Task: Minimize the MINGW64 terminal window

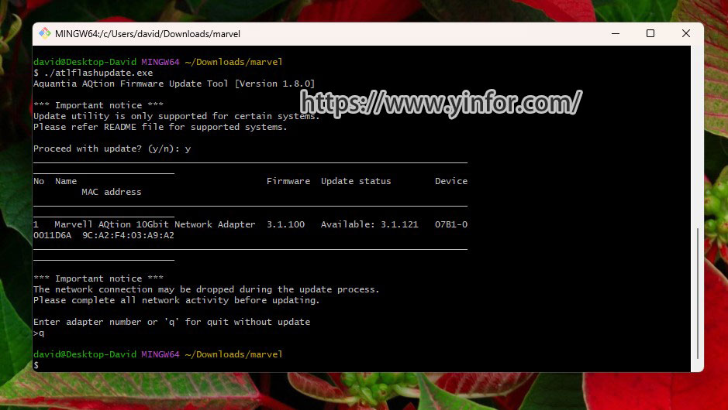Action: [x=615, y=33]
